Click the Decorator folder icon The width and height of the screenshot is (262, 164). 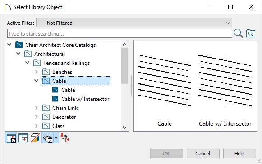coord(46,117)
